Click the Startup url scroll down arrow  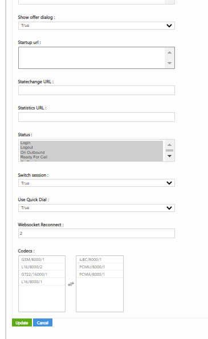pyautogui.click(x=169, y=63)
